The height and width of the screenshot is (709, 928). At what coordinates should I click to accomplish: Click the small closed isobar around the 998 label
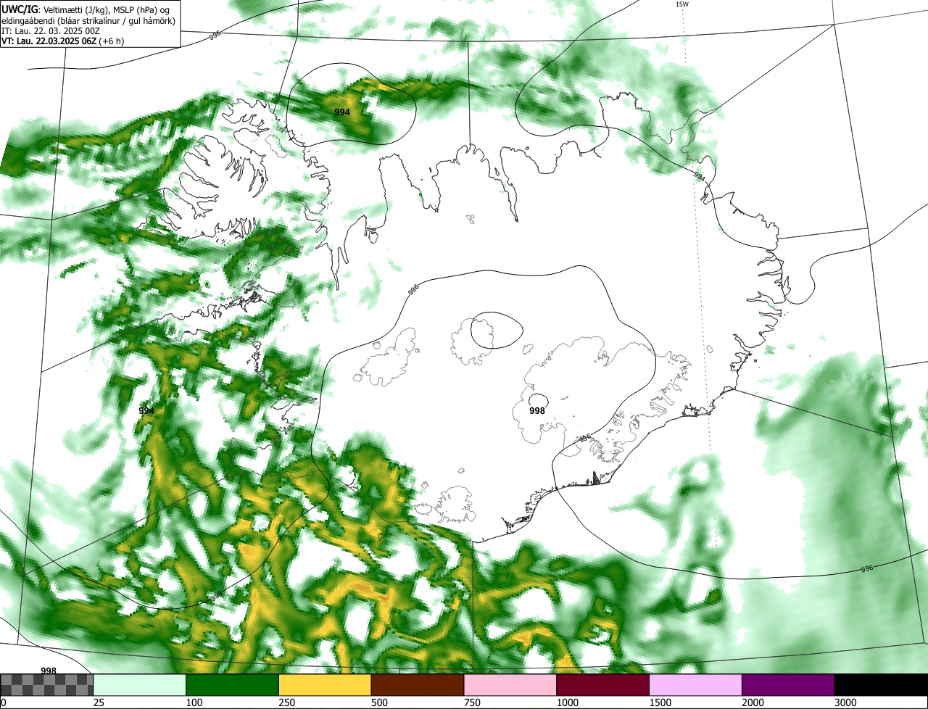tap(539, 399)
